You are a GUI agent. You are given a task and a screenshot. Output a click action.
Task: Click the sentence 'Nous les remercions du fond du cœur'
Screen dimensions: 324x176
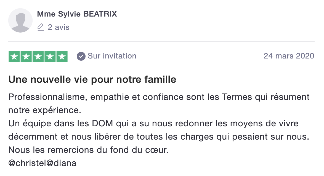pyautogui.click(x=88, y=150)
